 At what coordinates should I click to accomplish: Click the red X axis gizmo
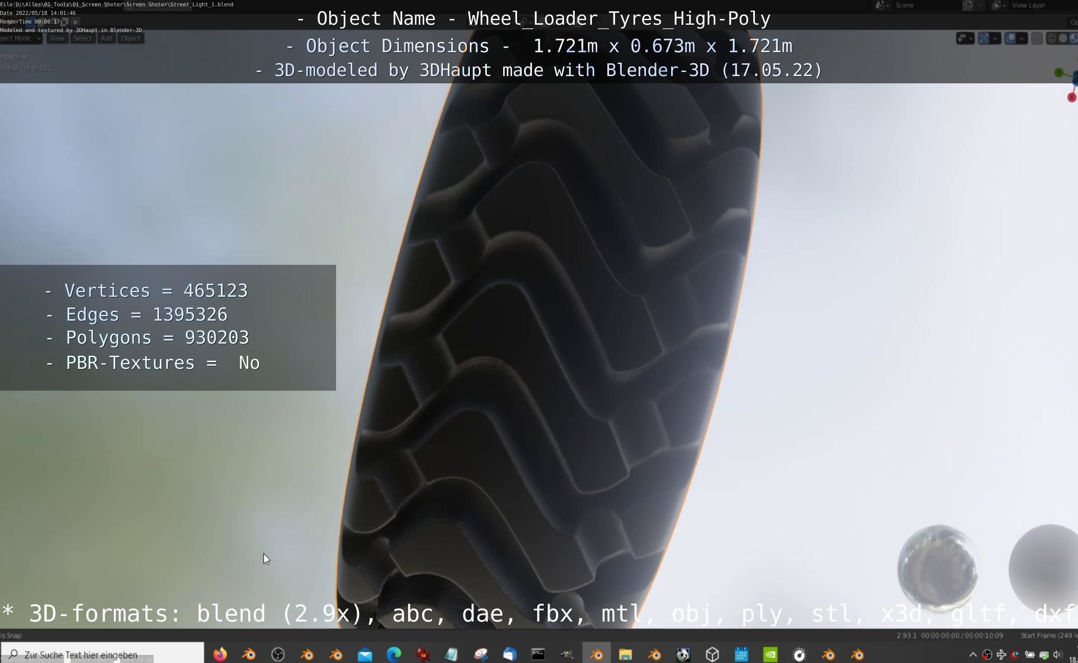coord(1072,97)
